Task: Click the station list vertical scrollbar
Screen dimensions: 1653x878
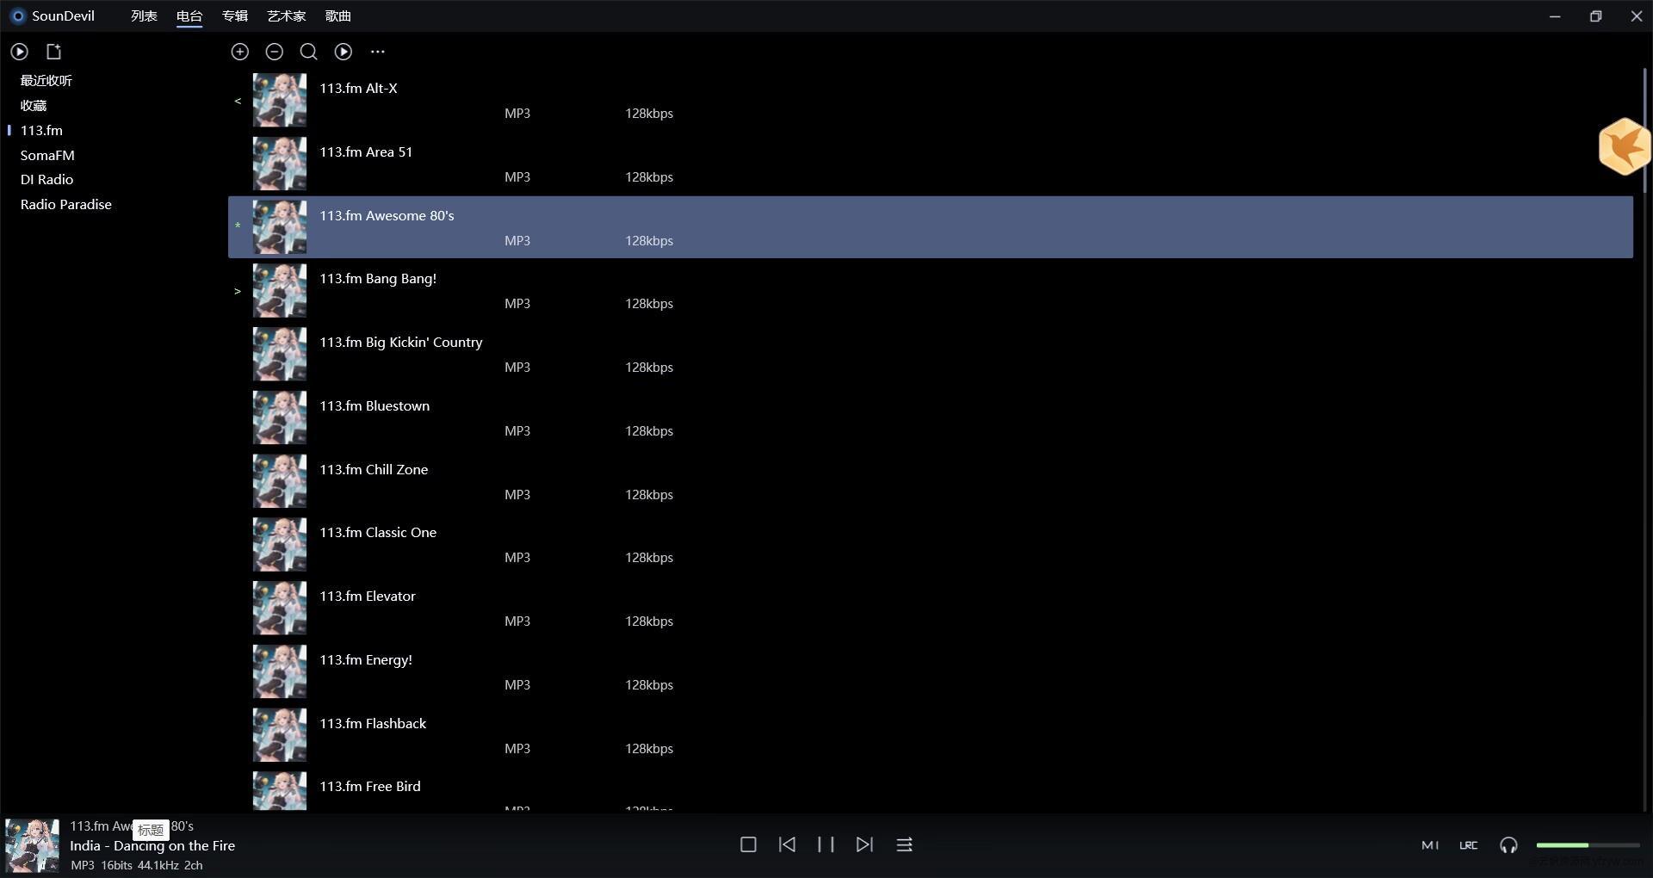Action: pos(1644,129)
